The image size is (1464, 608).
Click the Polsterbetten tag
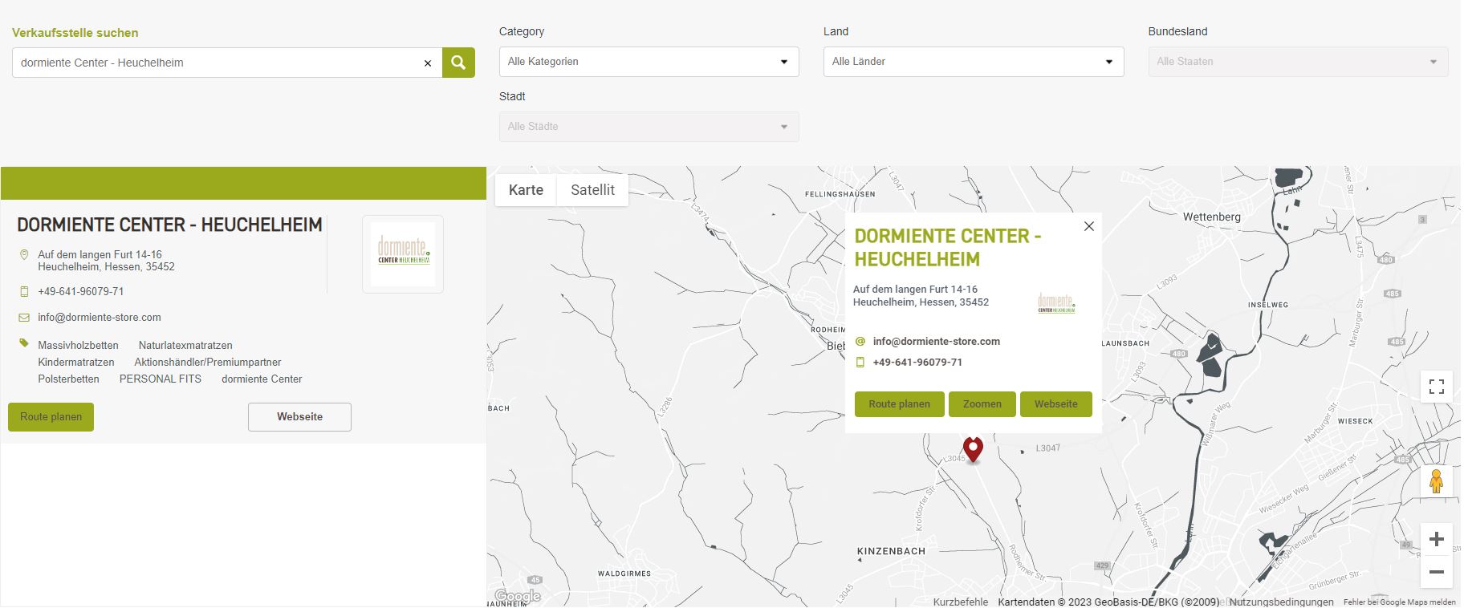(69, 379)
